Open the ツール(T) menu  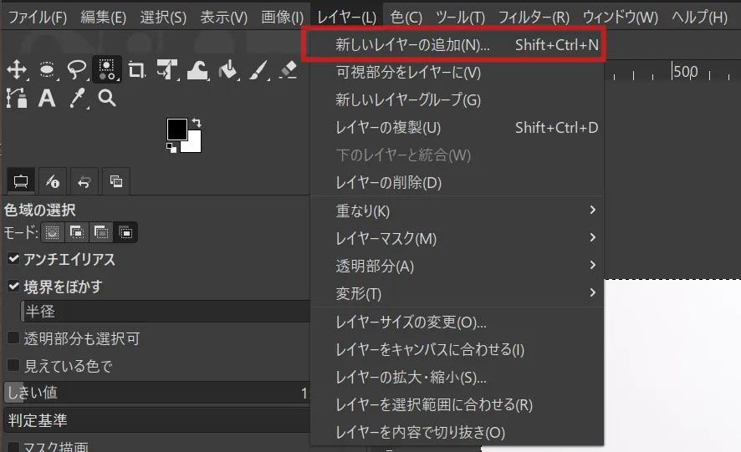(460, 18)
